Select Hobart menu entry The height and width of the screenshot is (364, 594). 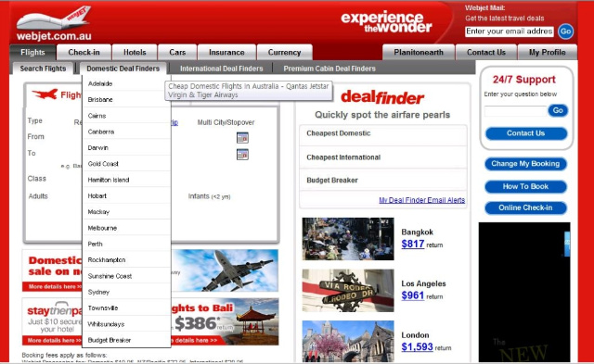tap(126, 195)
